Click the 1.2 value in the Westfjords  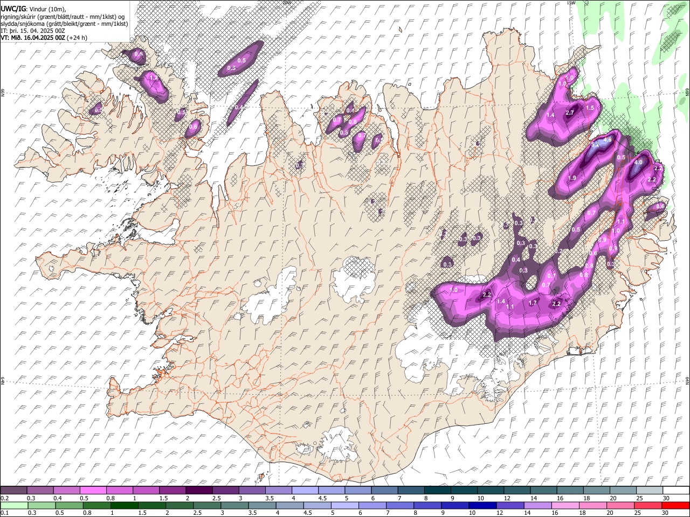154,78
